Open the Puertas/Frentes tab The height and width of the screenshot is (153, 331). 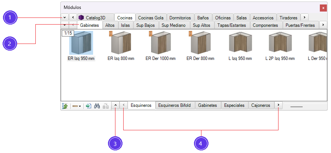(x=300, y=25)
